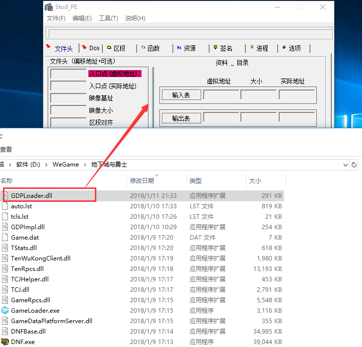The height and width of the screenshot is (347, 362).
Task: Click 软件 (D:) in the address path
Action: (28, 165)
